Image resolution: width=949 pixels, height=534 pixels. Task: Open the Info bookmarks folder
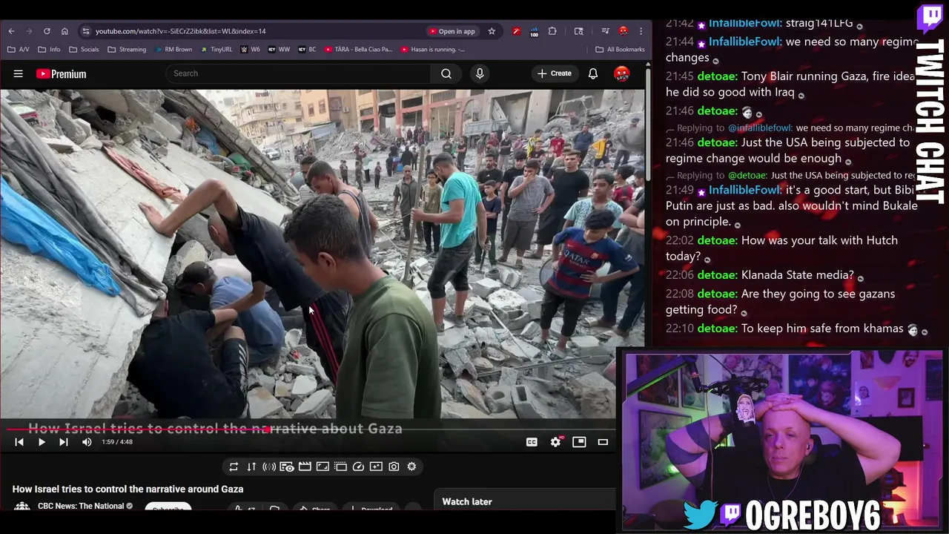pos(49,50)
